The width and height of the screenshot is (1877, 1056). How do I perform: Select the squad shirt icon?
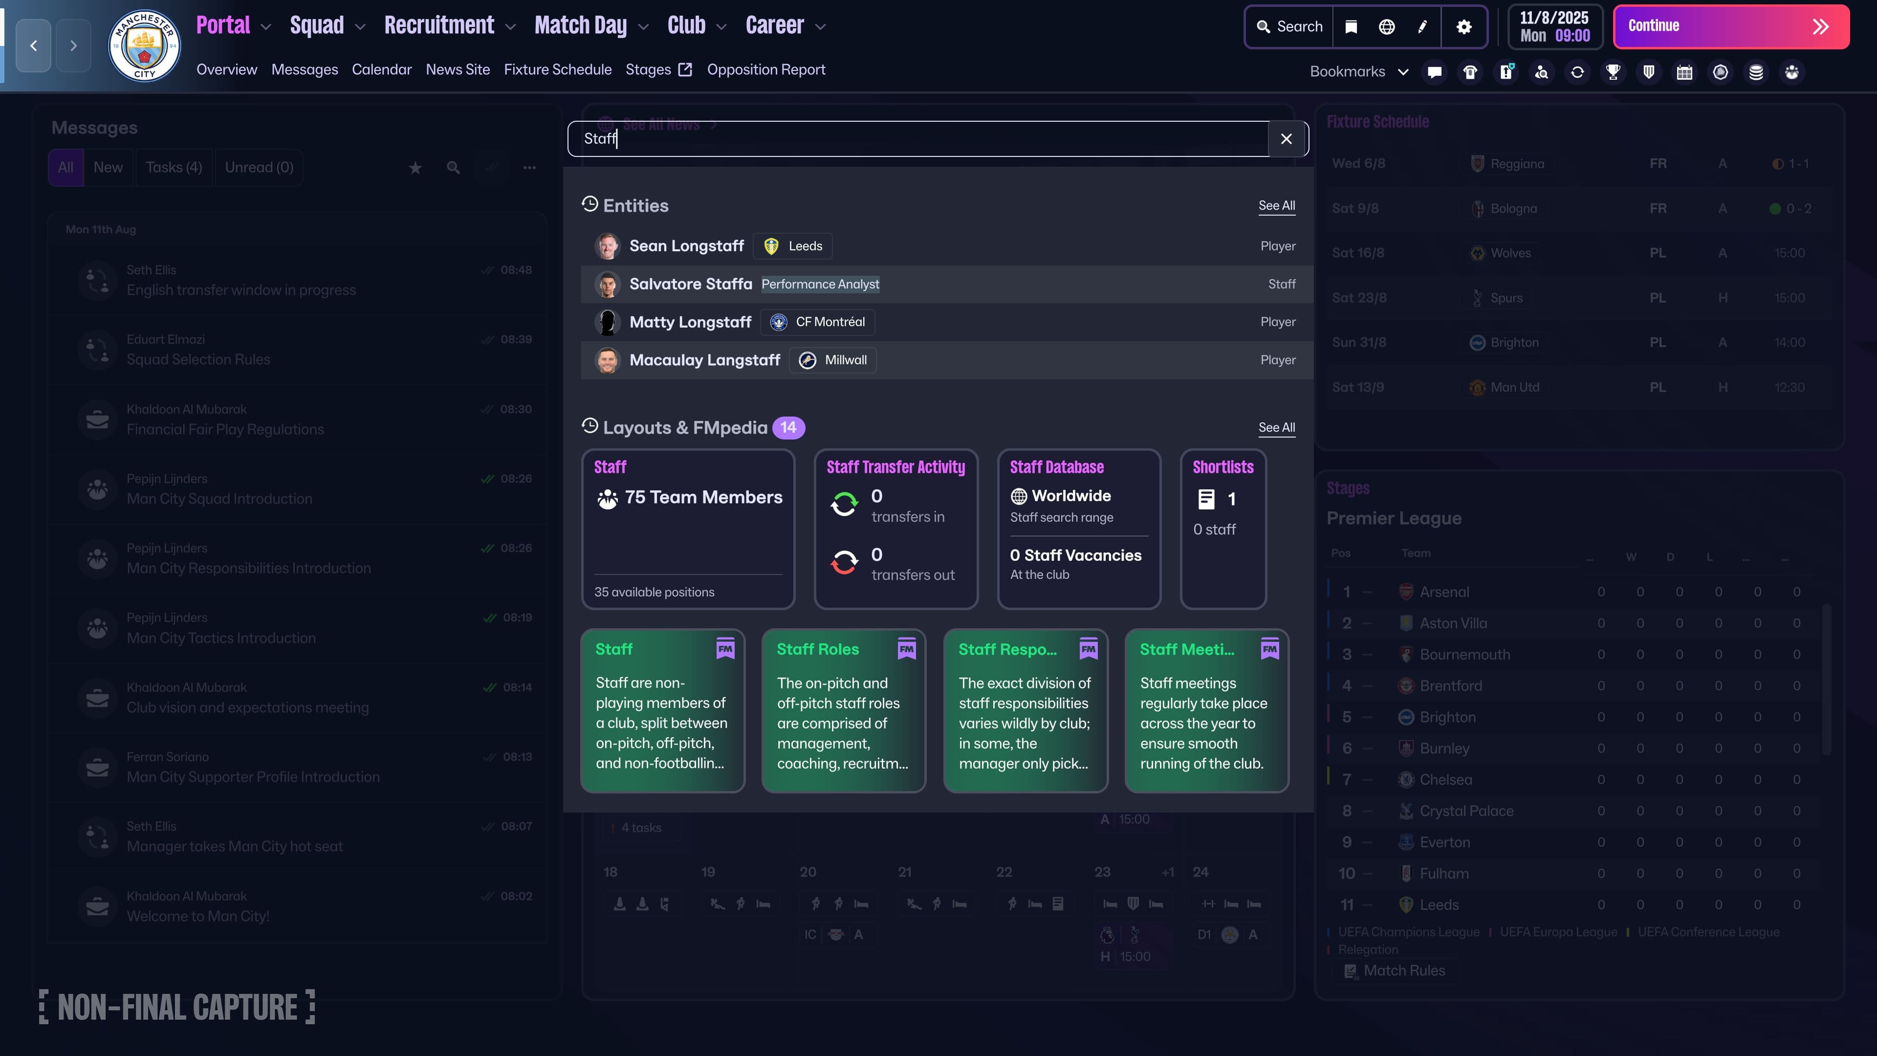coord(1470,71)
